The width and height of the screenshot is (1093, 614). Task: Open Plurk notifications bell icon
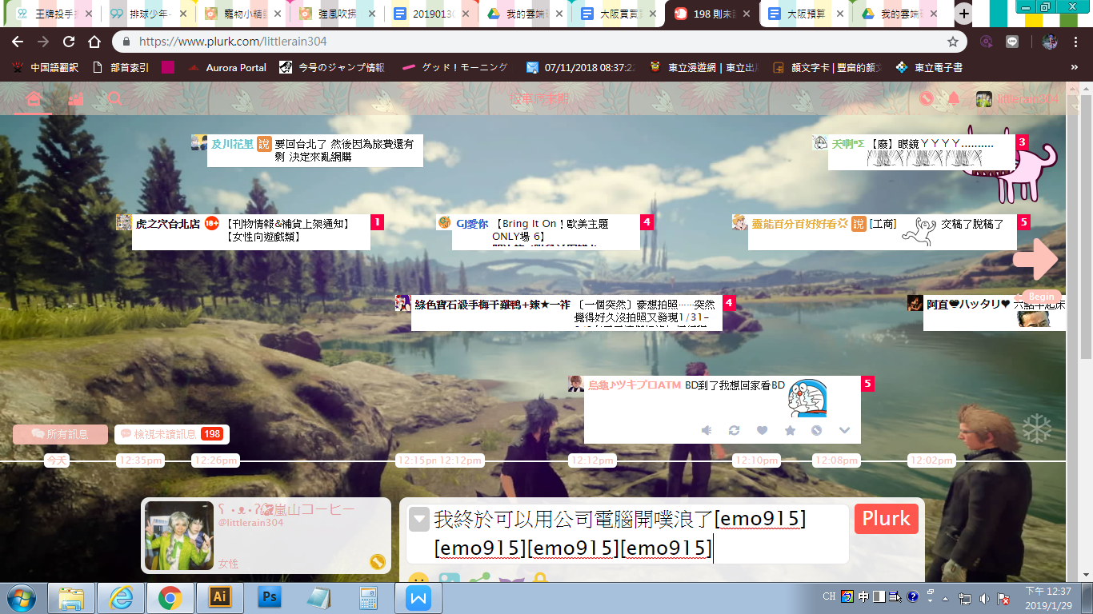pos(954,99)
